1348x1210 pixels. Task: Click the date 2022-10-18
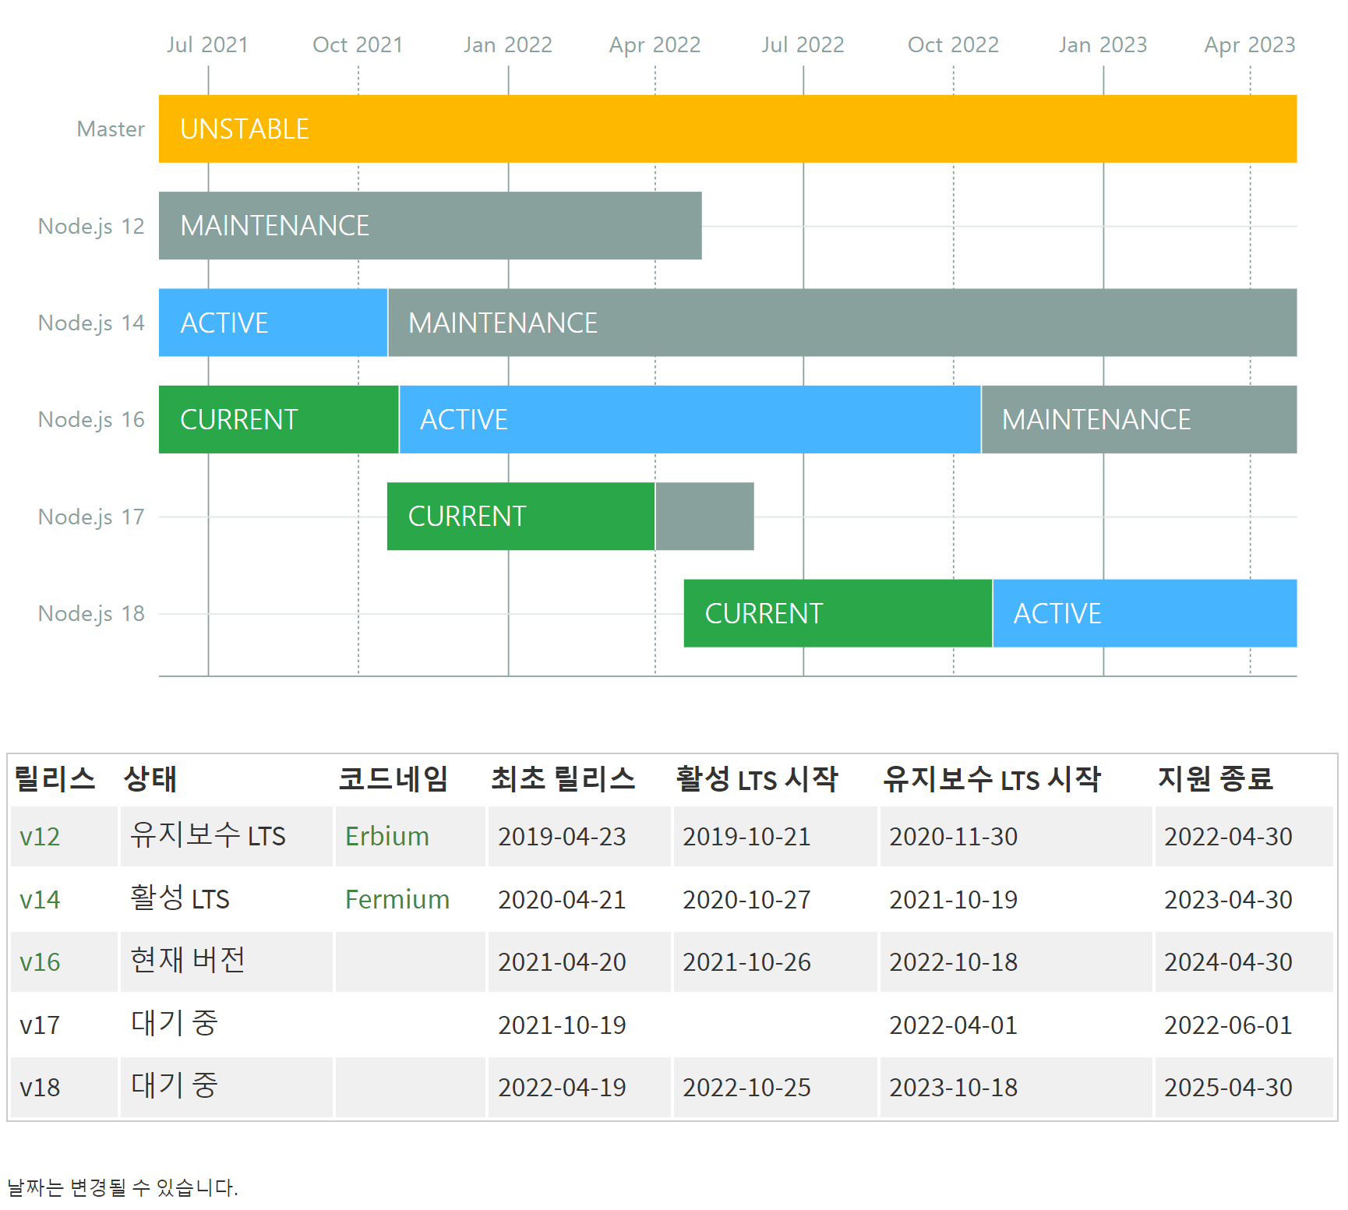pos(954,962)
